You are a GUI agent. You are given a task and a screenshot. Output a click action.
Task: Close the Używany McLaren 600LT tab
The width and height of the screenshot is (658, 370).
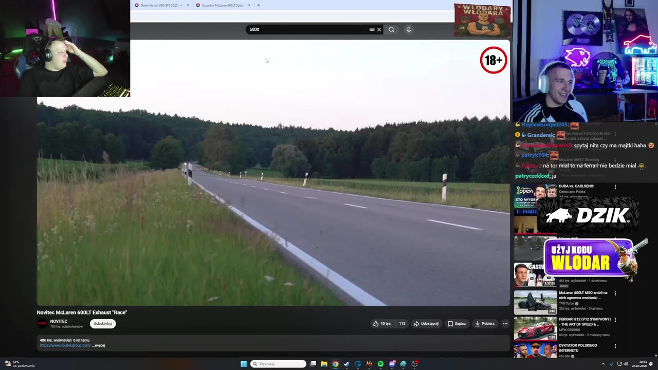[x=249, y=5]
